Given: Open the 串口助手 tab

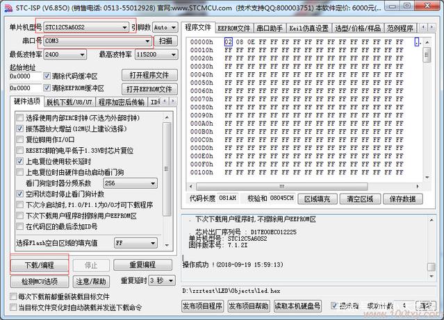Looking at the screenshot, I should (270, 28).
